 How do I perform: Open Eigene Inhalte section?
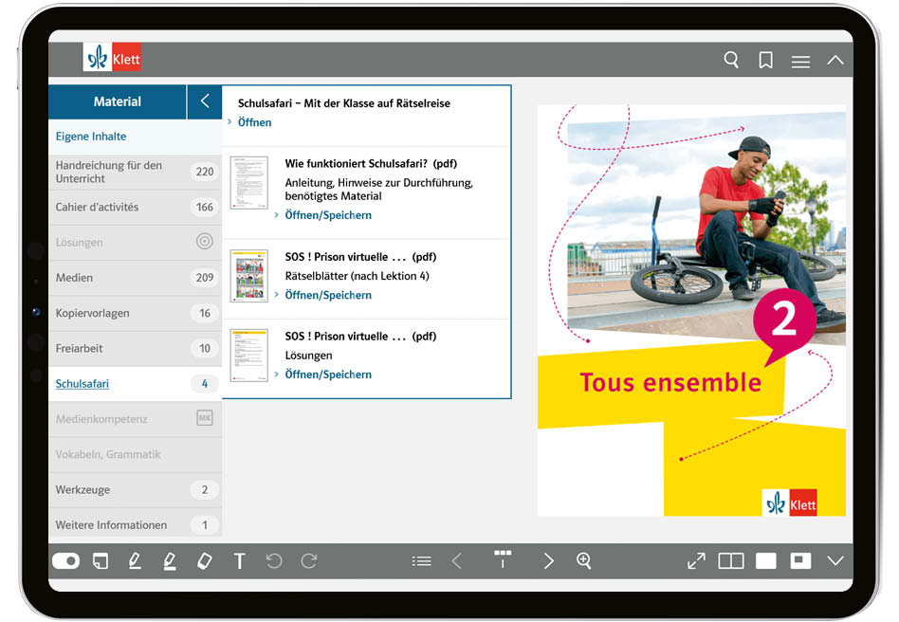coord(135,137)
